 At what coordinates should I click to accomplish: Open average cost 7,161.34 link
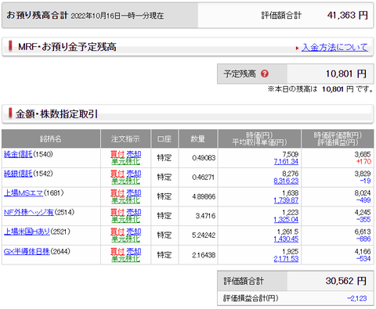click(286, 162)
